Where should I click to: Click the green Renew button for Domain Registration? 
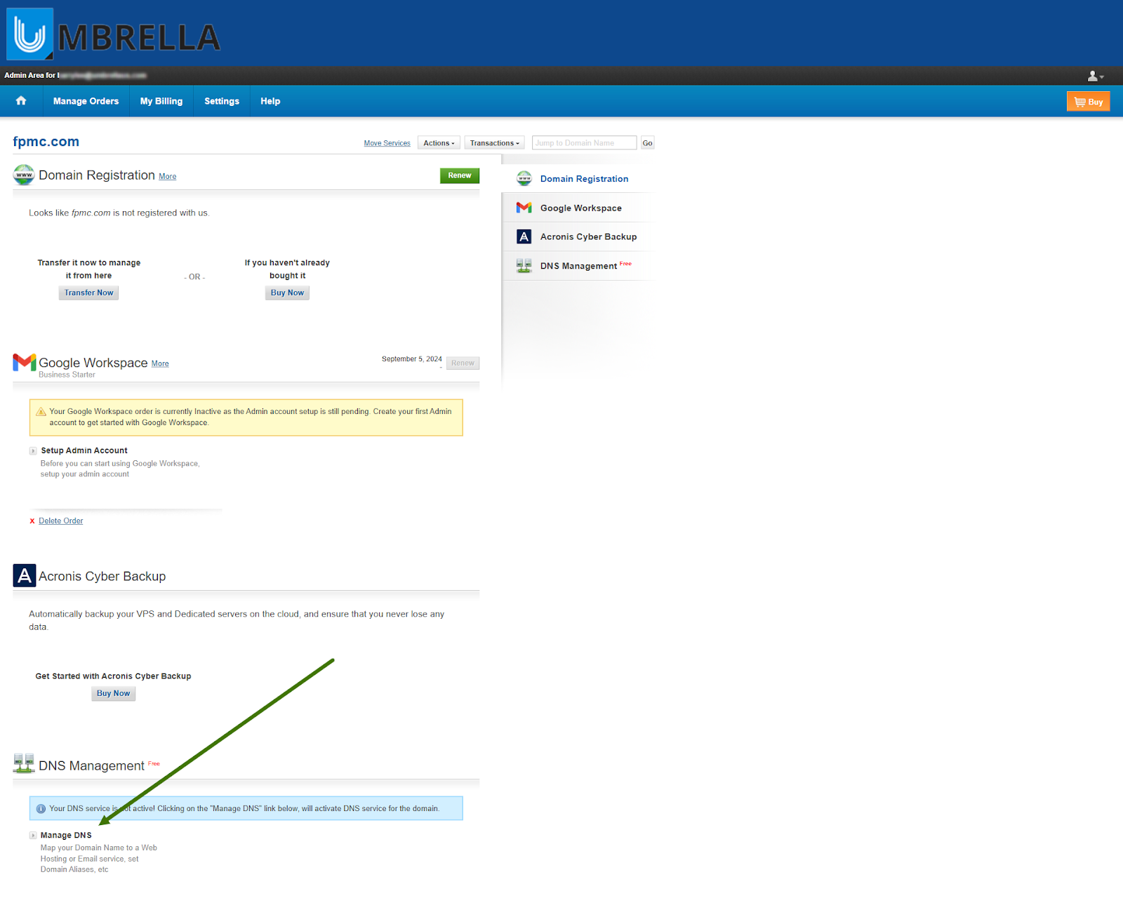tap(460, 175)
